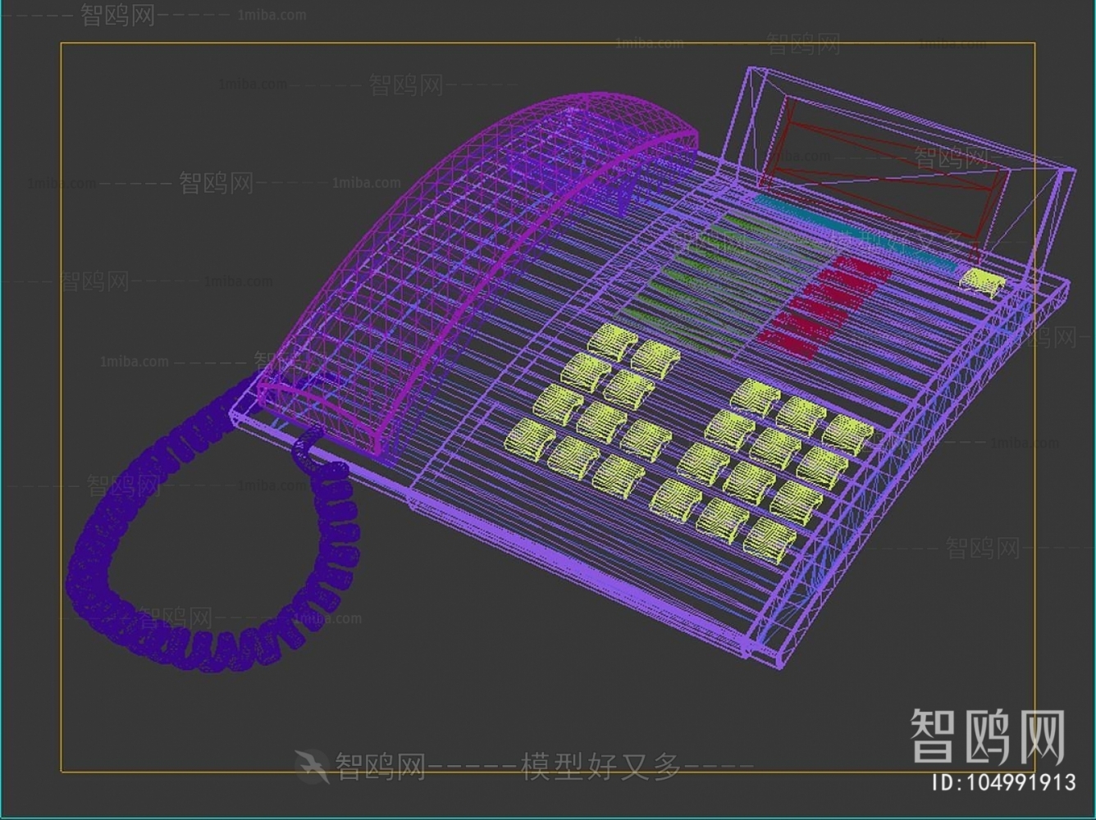The height and width of the screenshot is (820, 1096).
Task: Click the ID:104991913 label
Action: 1004,782
